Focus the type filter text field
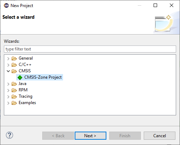Screen dimensions: 180x145 [x=90, y=49]
